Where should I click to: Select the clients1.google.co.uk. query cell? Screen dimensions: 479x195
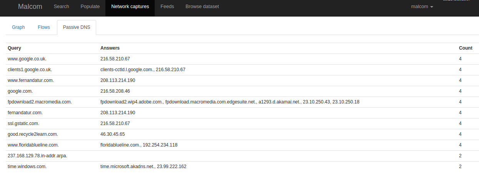(30, 70)
